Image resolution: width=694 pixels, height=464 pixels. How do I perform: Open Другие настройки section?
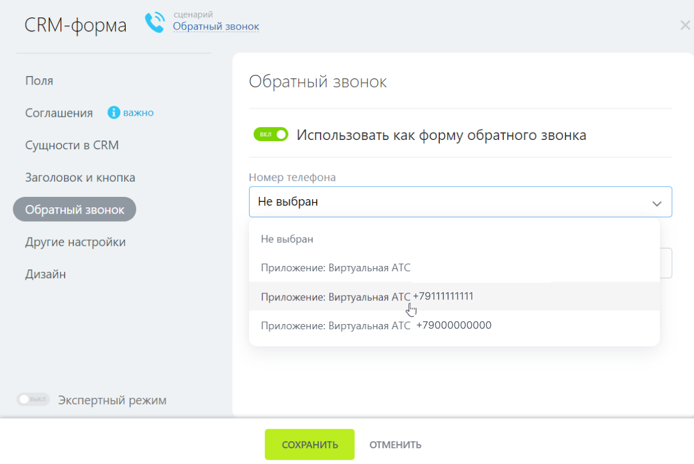point(75,242)
